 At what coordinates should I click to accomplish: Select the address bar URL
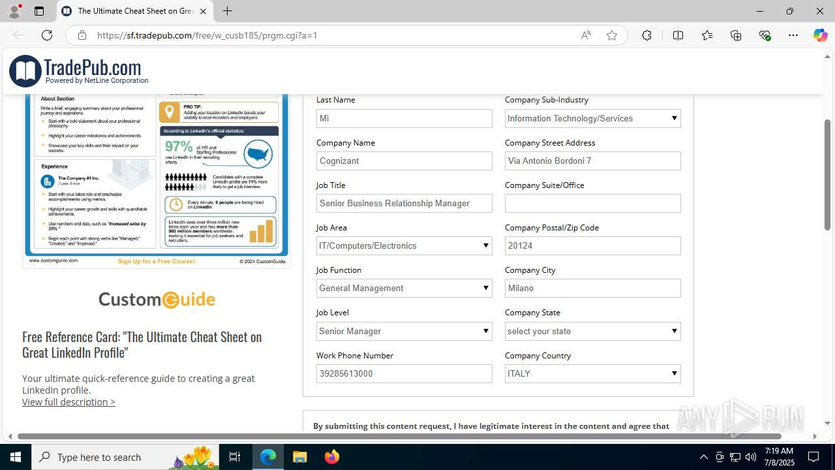pos(207,35)
